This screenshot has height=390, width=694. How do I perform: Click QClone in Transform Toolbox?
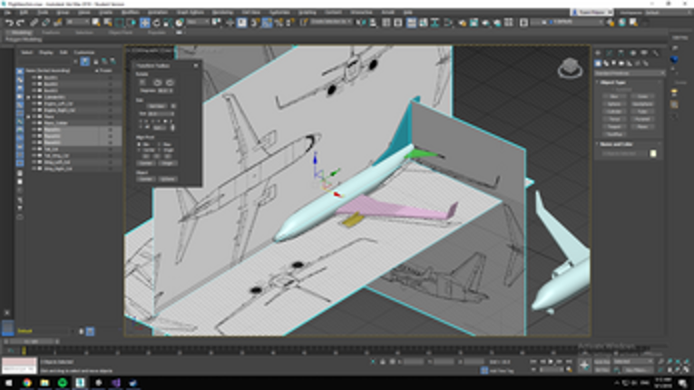(167, 179)
